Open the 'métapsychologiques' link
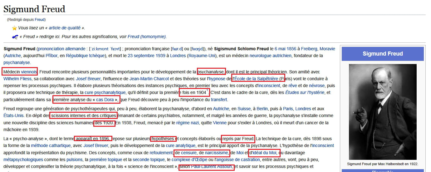This screenshot has height=172, width=431. click(23, 160)
